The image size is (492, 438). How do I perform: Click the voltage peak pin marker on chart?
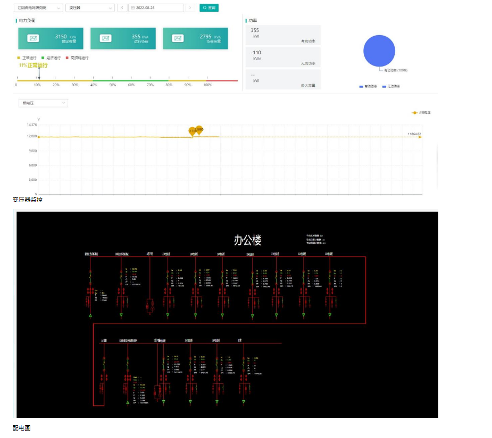coord(199,129)
